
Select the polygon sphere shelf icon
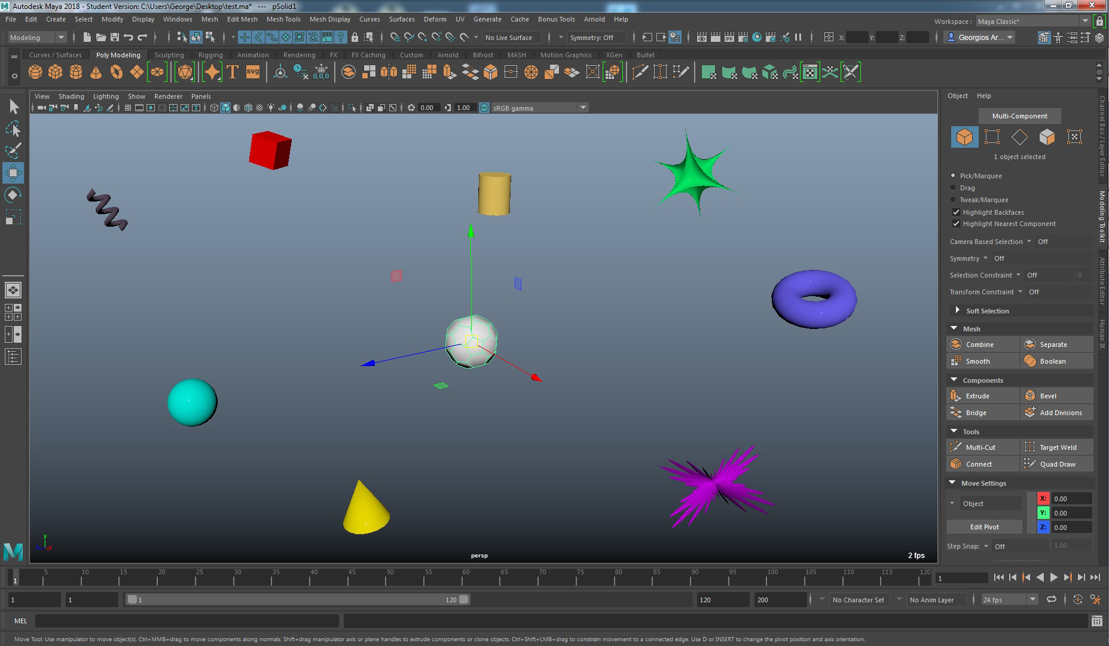[x=35, y=72]
